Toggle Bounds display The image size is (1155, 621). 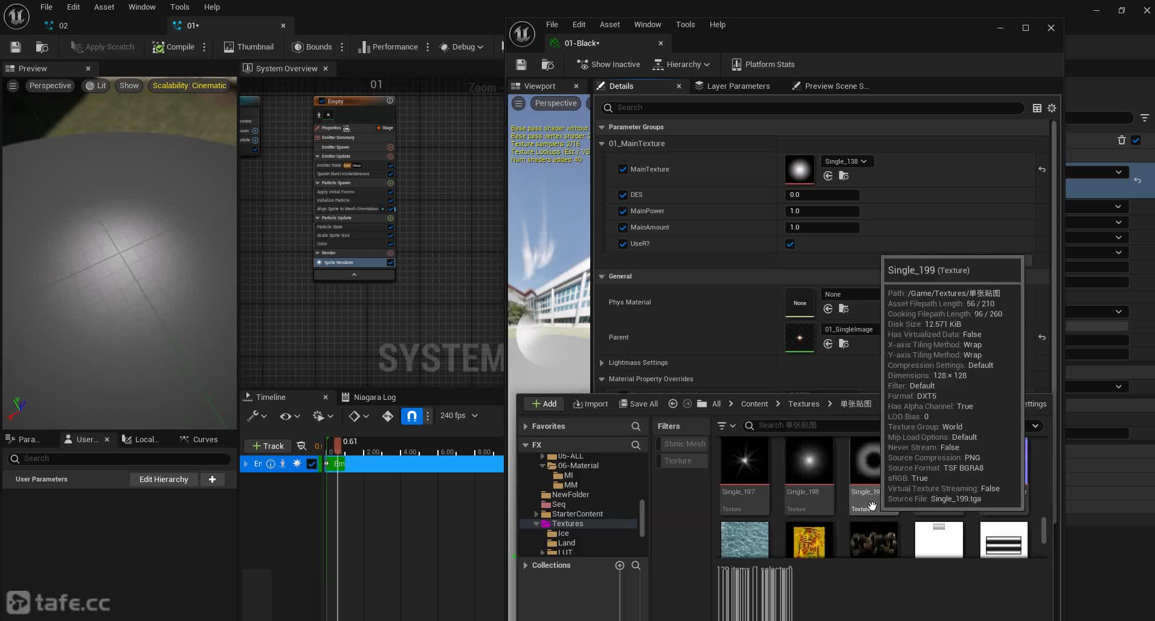[312, 47]
